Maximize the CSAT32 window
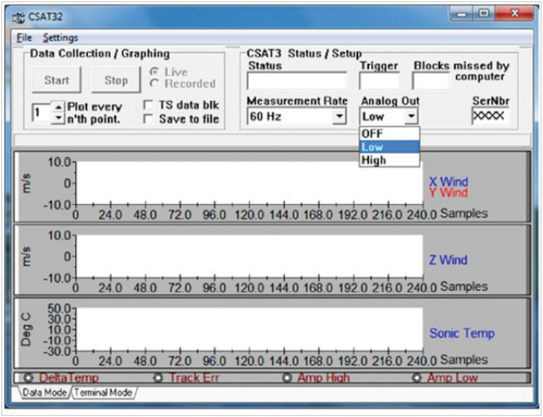 (x=484, y=13)
